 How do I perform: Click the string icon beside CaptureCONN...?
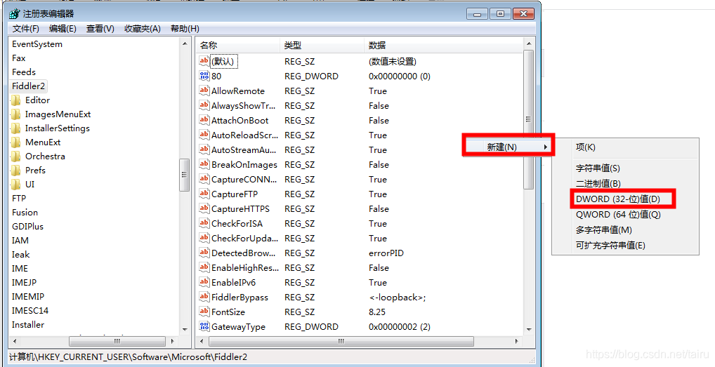point(204,179)
